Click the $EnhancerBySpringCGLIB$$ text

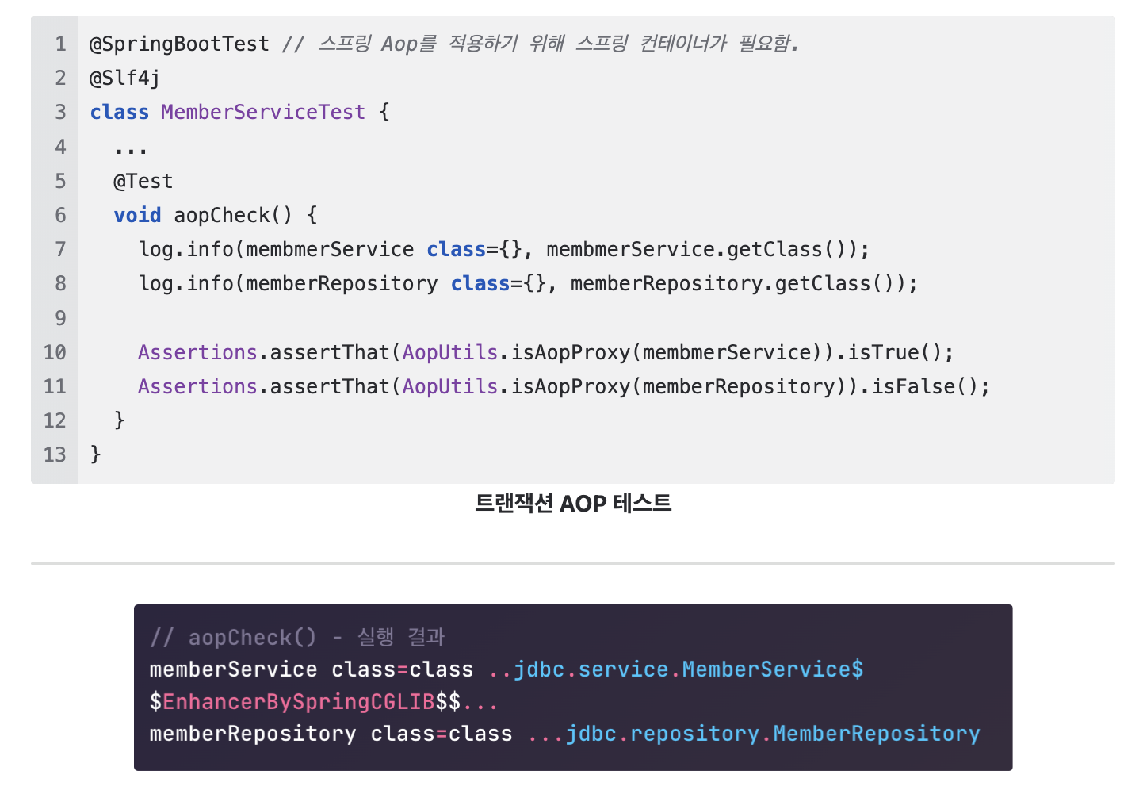click(x=305, y=702)
